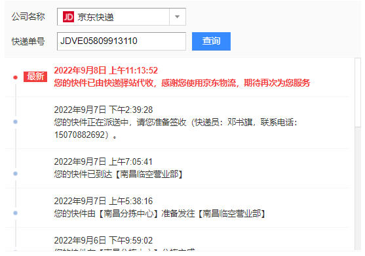Image resolution: width=365 pixels, height=256 pixels.
Task: Click the red JD logo icon
Action: pyautogui.click(x=68, y=17)
